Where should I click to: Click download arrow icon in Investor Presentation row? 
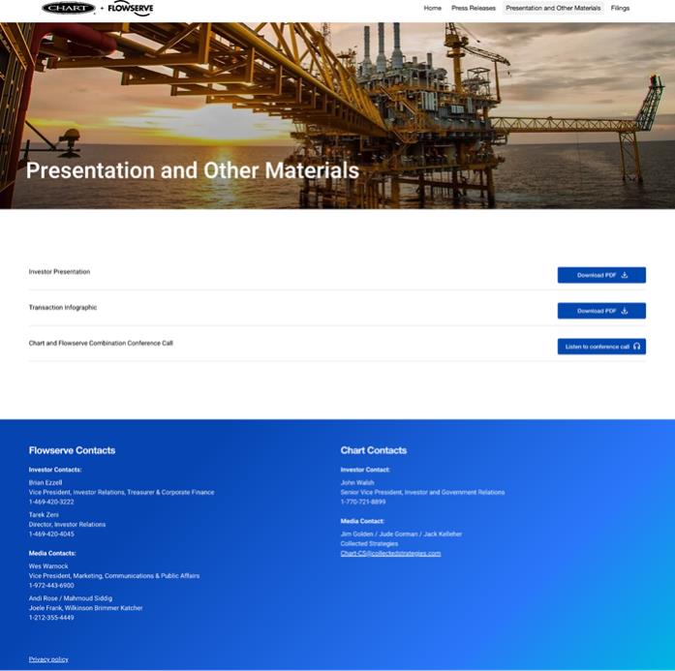625,275
